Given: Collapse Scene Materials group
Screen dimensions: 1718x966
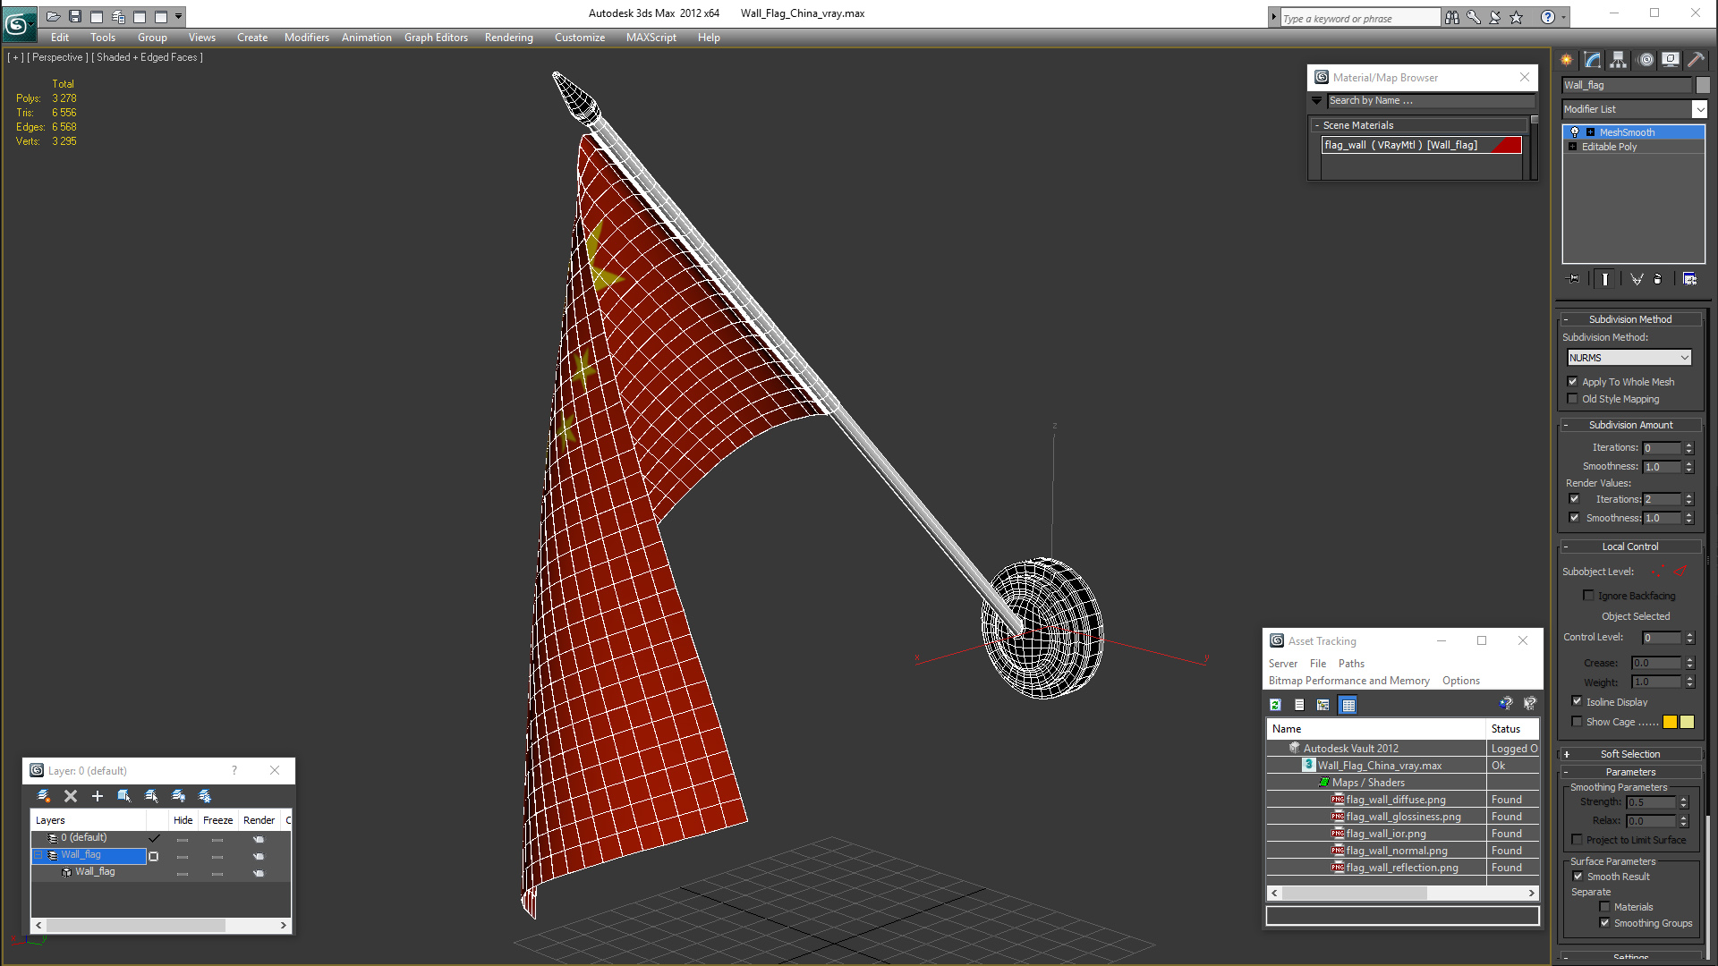Looking at the screenshot, I should click(1317, 125).
